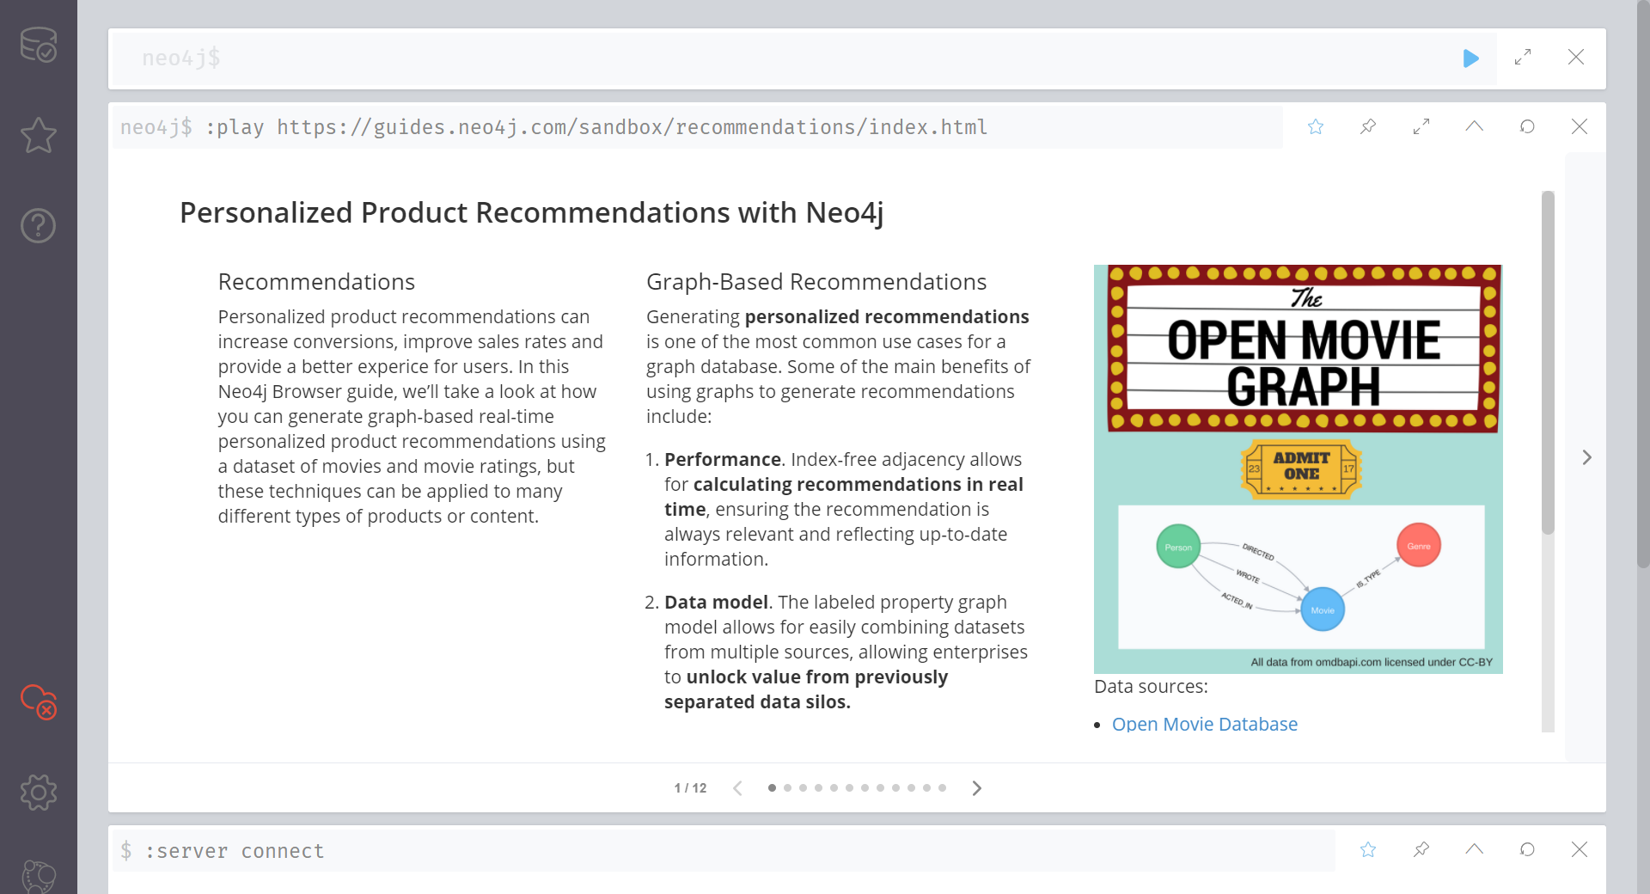Open the Favorites star in sidebar
Image resolution: width=1650 pixels, height=894 pixels.
(x=38, y=136)
